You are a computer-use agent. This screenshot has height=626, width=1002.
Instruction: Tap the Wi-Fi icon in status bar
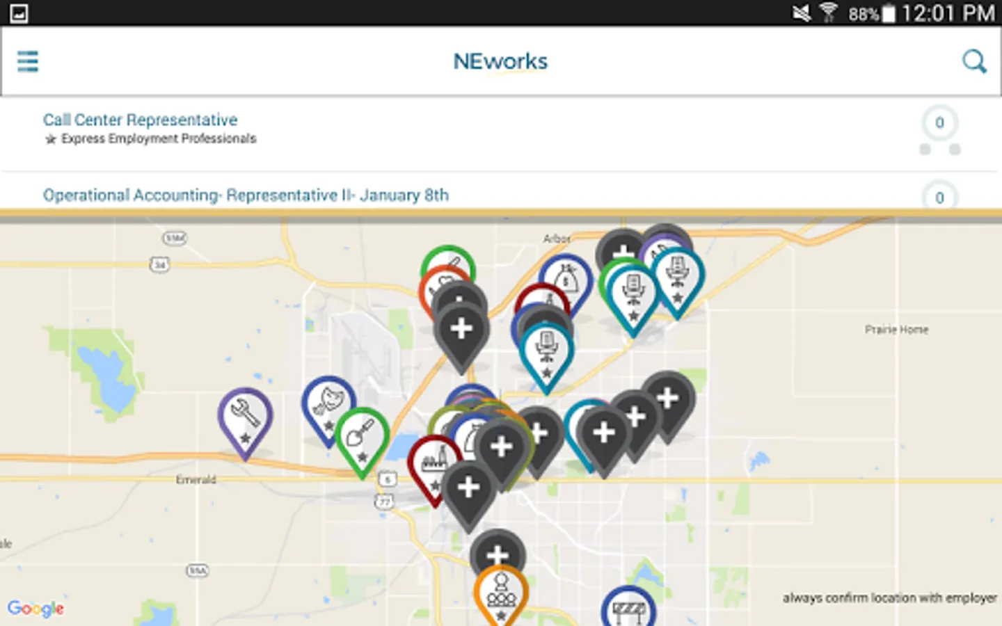point(828,13)
